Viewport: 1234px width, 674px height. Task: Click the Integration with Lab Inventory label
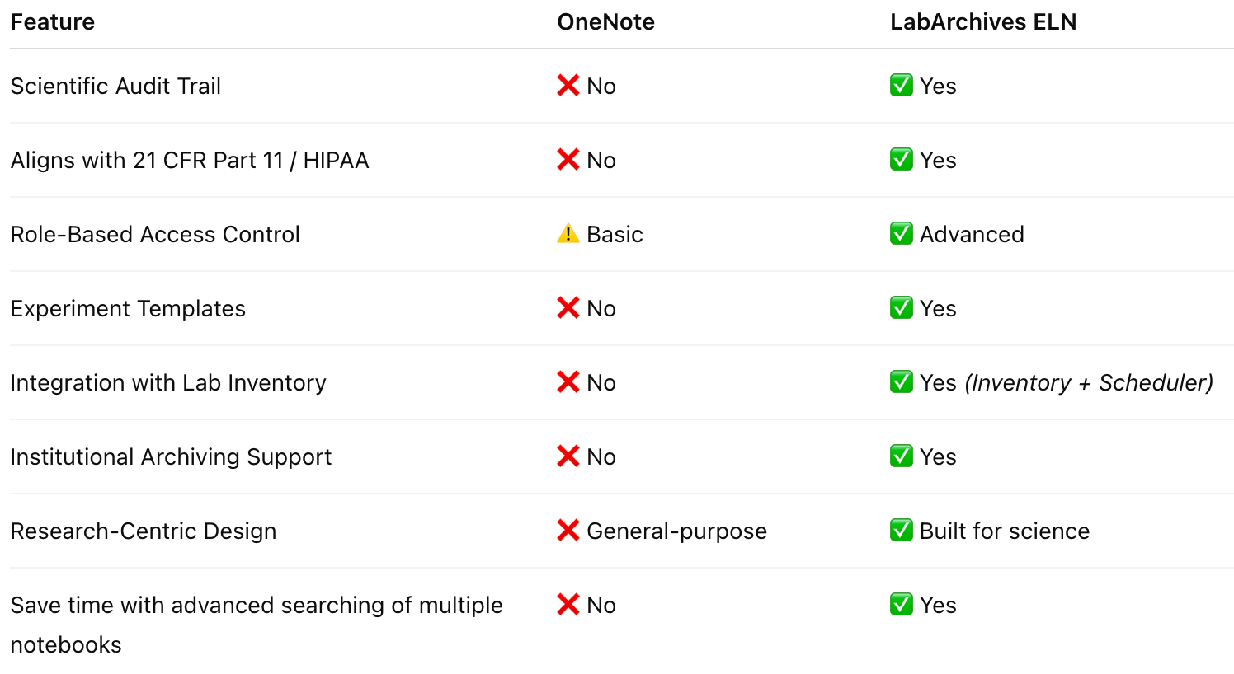click(168, 383)
